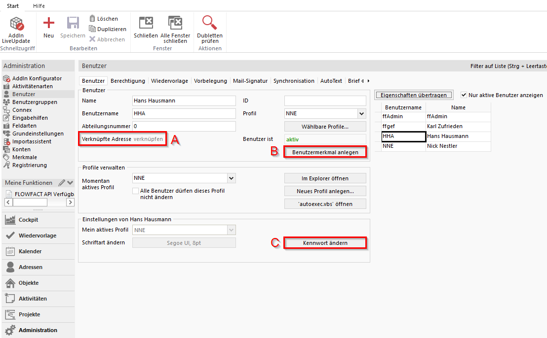This screenshot has height=338, width=547.
Task: Click the Benutzermerkmal anlegen button
Action: [x=325, y=152]
